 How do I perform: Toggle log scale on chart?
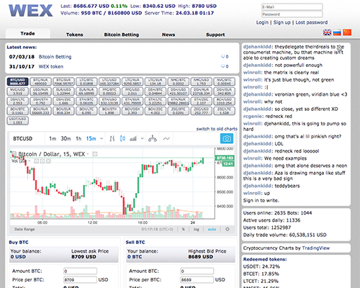(197, 229)
